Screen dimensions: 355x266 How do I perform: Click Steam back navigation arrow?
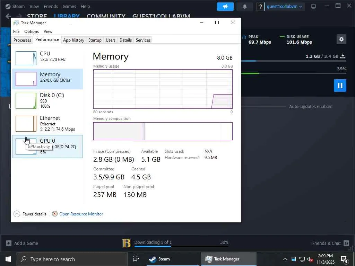pos(8,16)
